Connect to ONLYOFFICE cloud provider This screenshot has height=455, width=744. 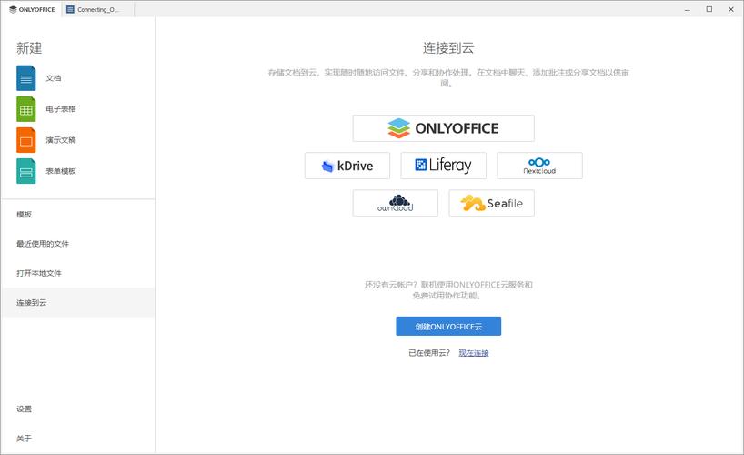443,128
